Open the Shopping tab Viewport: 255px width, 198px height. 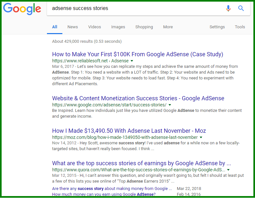144,27
